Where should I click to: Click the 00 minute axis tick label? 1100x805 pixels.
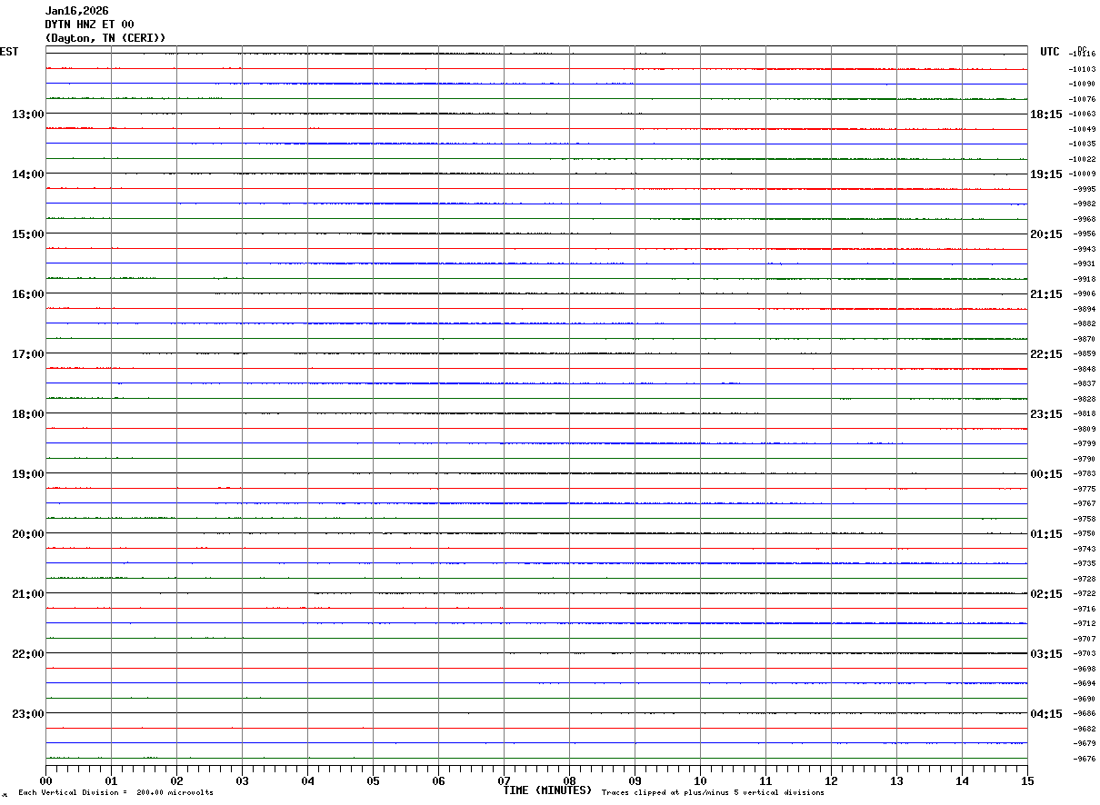click(x=46, y=780)
